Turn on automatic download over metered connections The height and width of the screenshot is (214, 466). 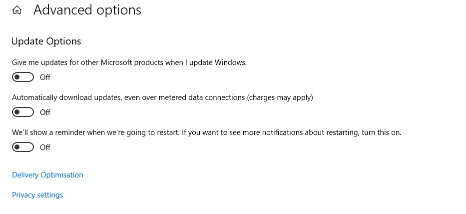(23, 112)
